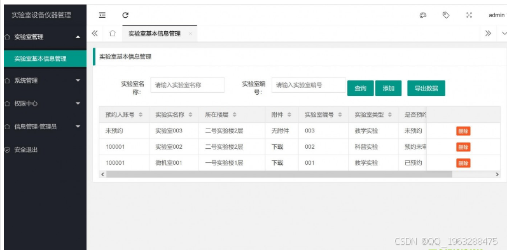
Task: Open the admin user menu
Action: point(497,15)
